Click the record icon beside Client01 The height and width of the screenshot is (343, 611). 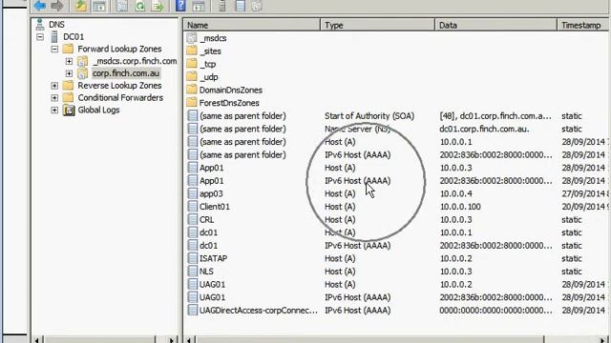point(192,207)
